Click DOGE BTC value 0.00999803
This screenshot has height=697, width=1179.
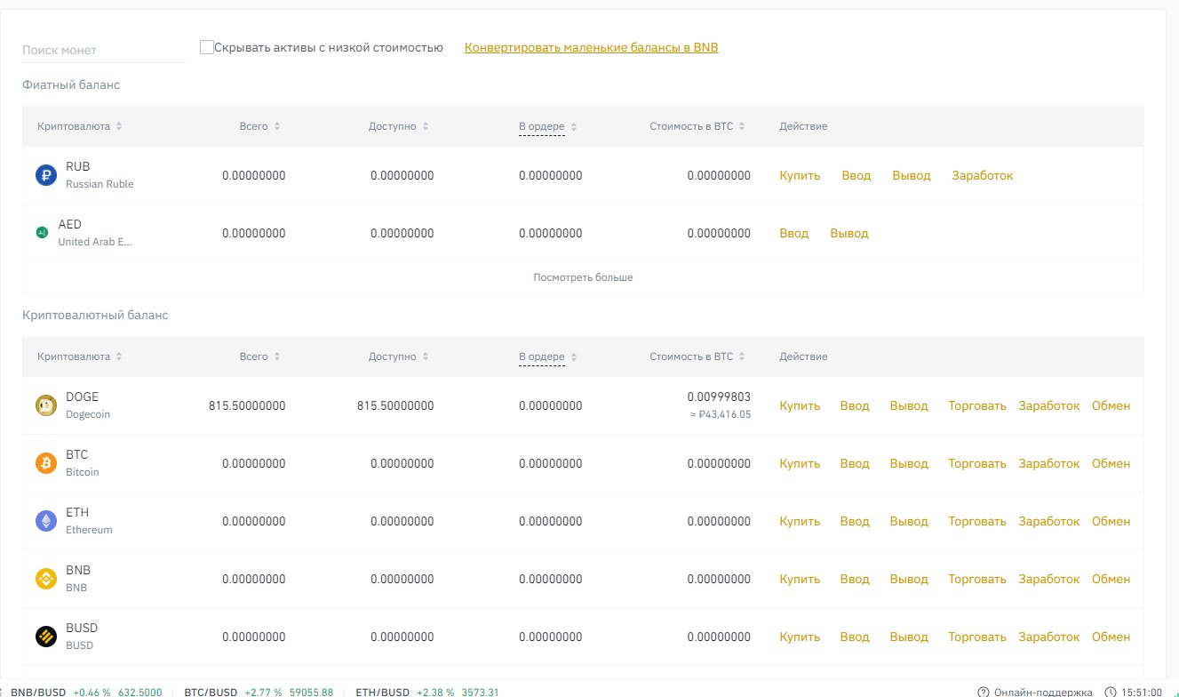point(719,397)
